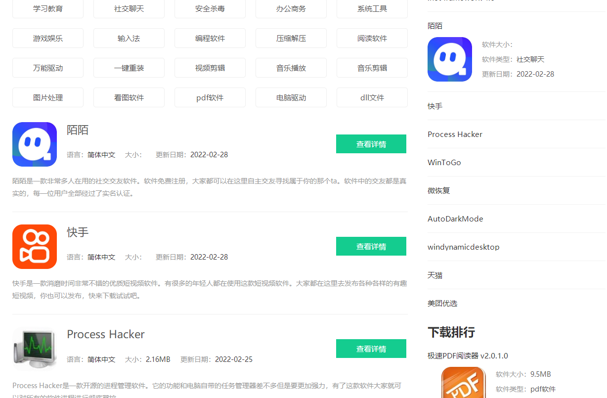Image resolution: width=607 pixels, height=398 pixels.
Task: Click the windynamicdesktop sidebar entry
Action: [464, 247]
